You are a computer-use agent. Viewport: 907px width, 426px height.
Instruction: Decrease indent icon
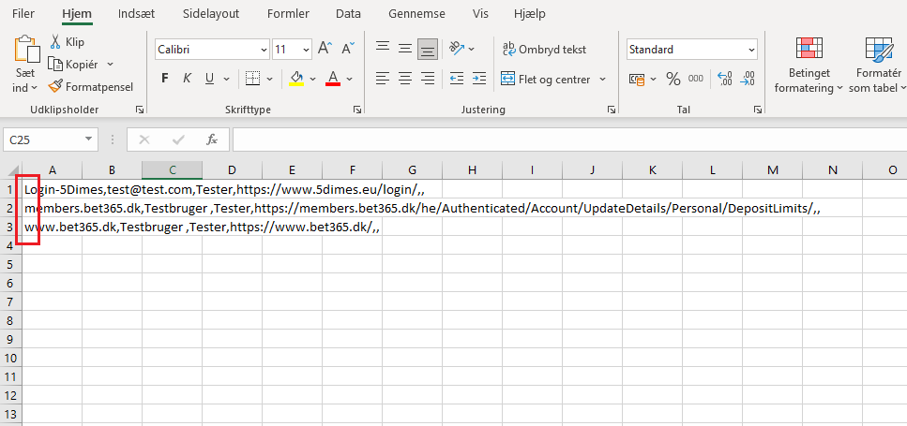(457, 79)
